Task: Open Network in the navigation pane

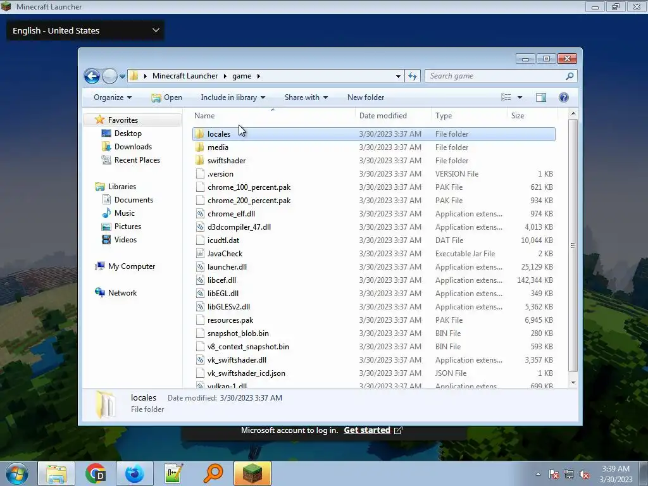Action: pyautogui.click(x=122, y=292)
